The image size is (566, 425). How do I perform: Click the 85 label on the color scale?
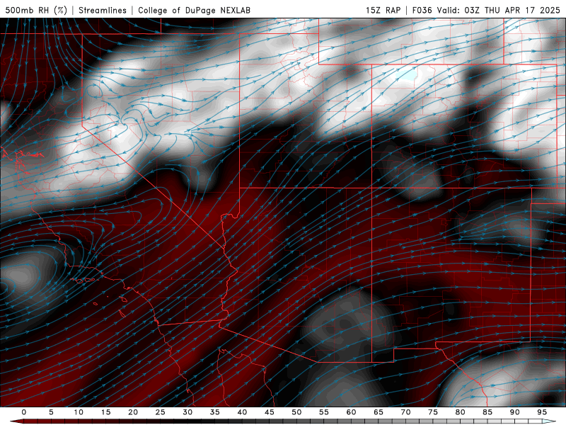pyautogui.click(x=487, y=412)
